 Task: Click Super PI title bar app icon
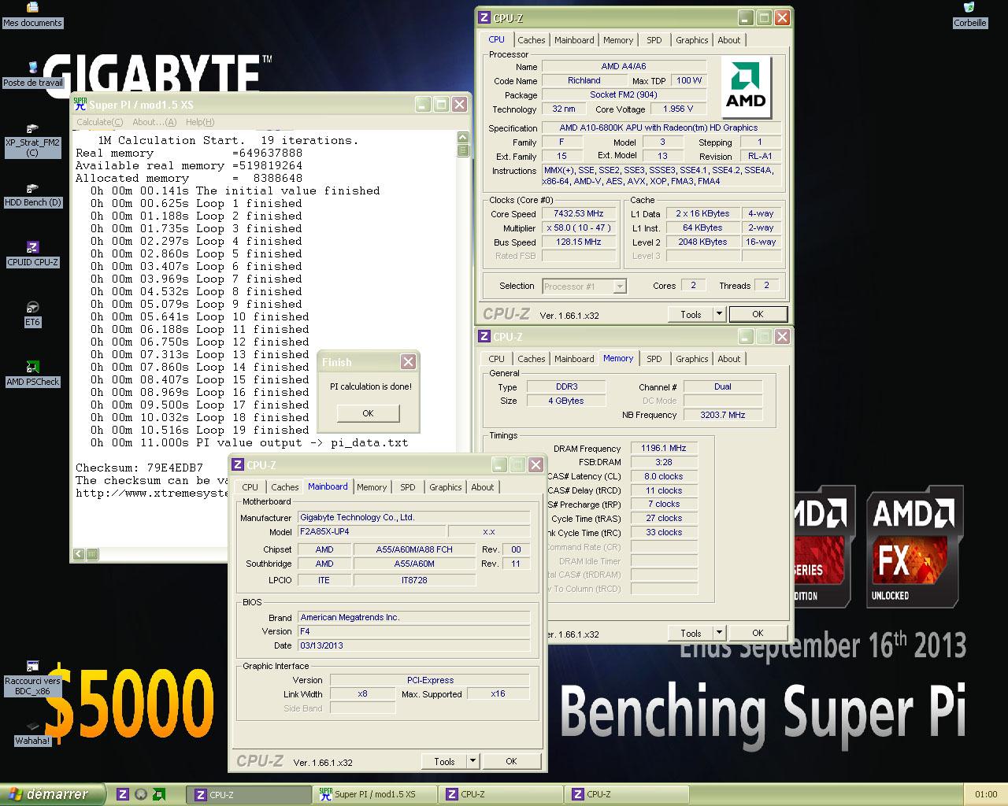tap(80, 104)
